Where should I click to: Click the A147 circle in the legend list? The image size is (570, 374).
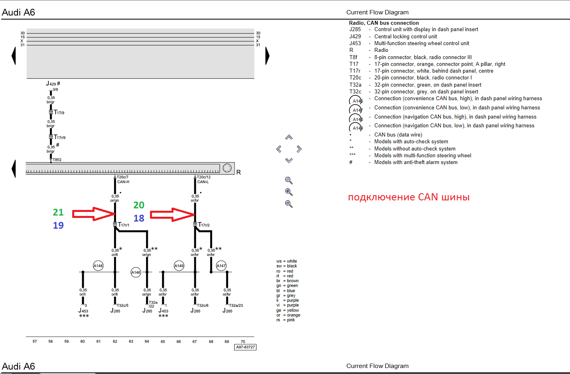pos(356,110)
